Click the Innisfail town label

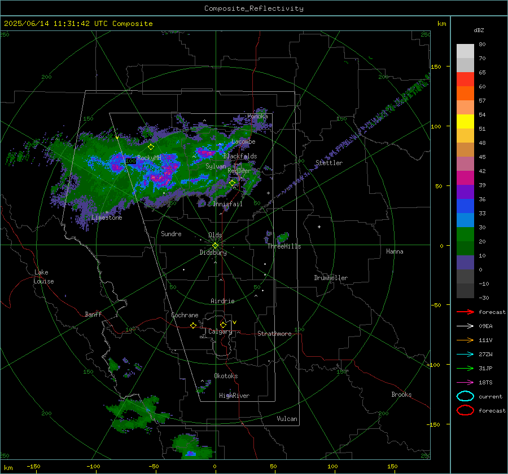click(x=227, y=204)
